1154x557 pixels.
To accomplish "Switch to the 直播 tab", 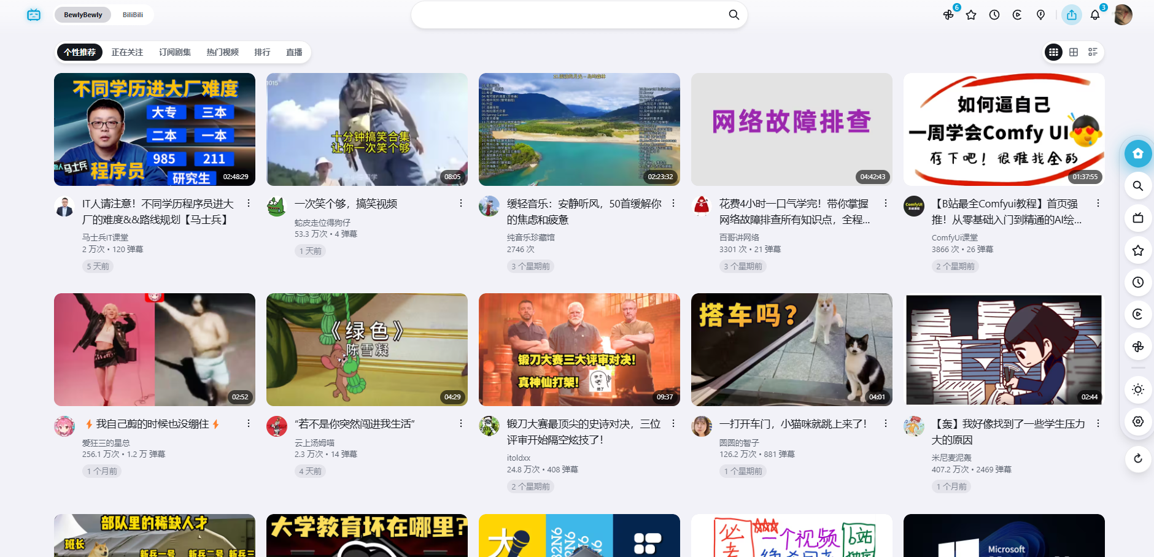I will (x=294, y=52).
